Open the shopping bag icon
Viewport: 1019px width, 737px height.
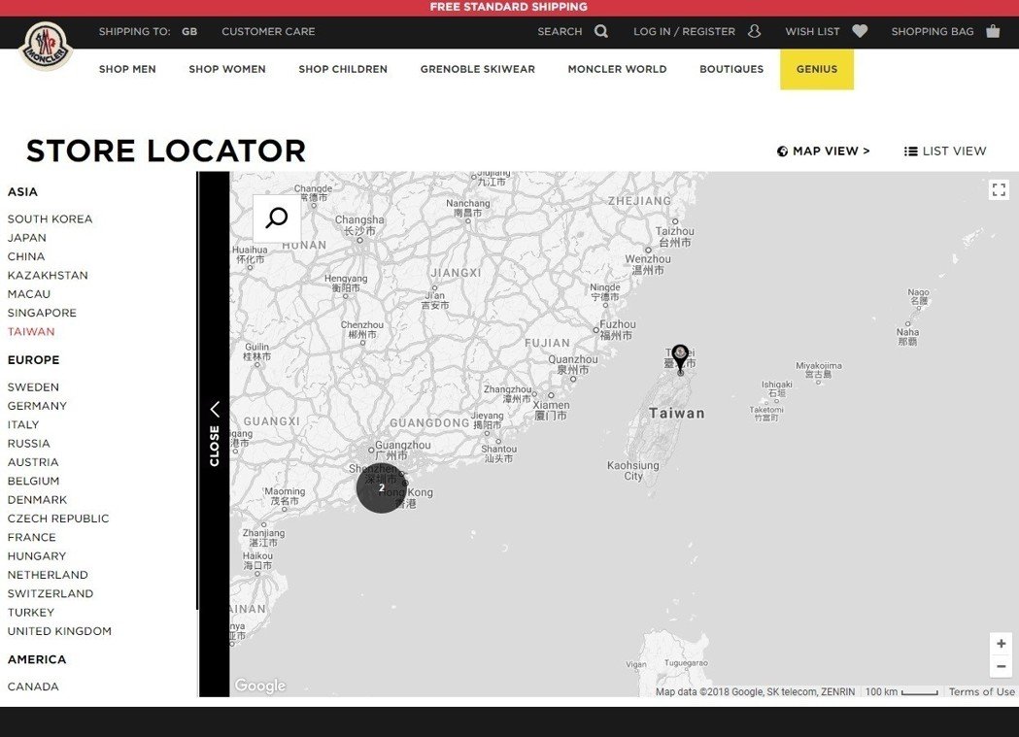click(x=993, y=31)
